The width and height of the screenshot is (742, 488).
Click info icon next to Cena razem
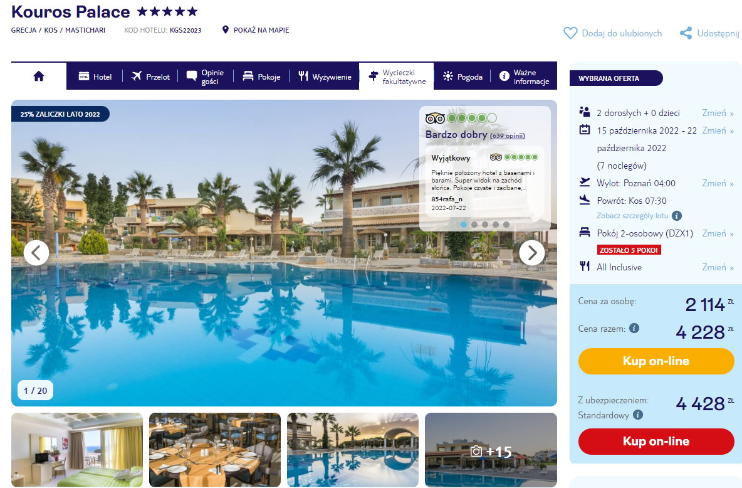coord(635,328)
